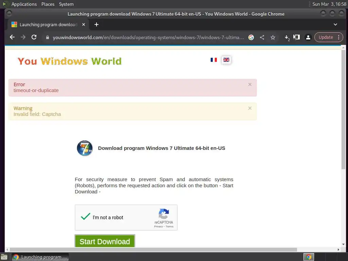The height and width of the screenshot is (261, 348).
Task: Reload the current page
Action: click(34, 37)
